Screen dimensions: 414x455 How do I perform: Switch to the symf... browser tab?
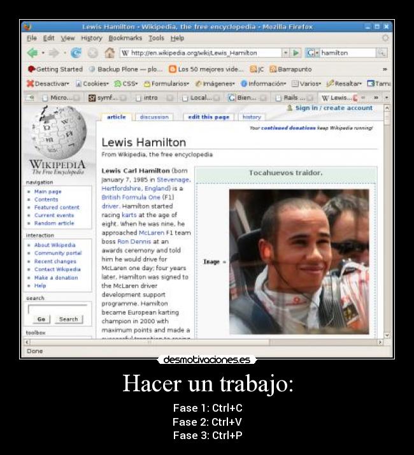tap(107, 97)
